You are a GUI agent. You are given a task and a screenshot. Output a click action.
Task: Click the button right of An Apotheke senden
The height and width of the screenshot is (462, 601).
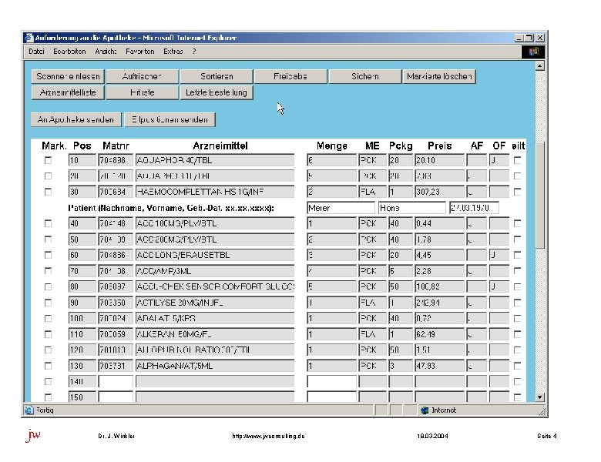tap(170, 119)
